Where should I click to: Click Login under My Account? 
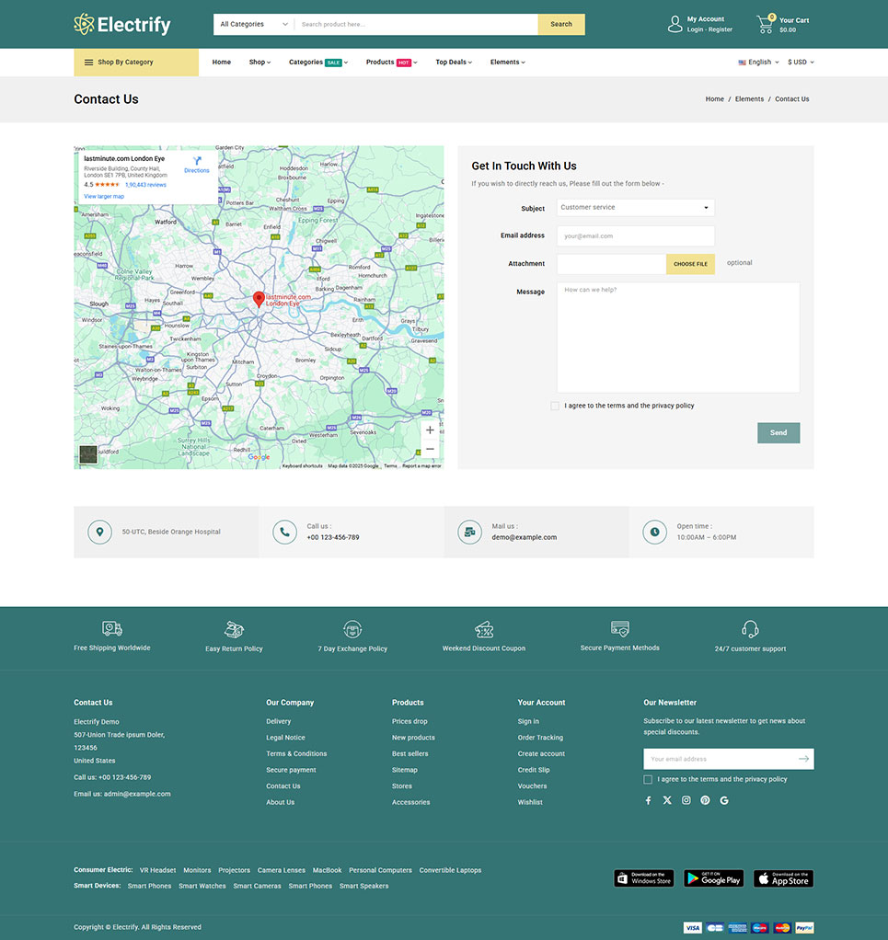click(695, 29)
